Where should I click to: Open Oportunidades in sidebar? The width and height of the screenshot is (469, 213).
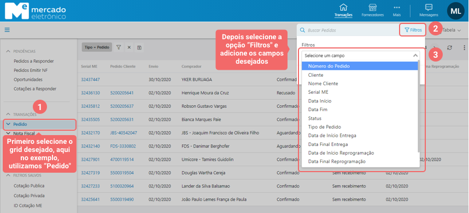pyautogui.click(x=28, y=80)
